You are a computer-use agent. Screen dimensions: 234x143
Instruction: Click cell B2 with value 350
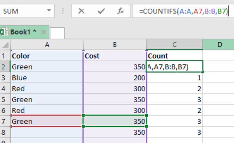click(115, 67)
